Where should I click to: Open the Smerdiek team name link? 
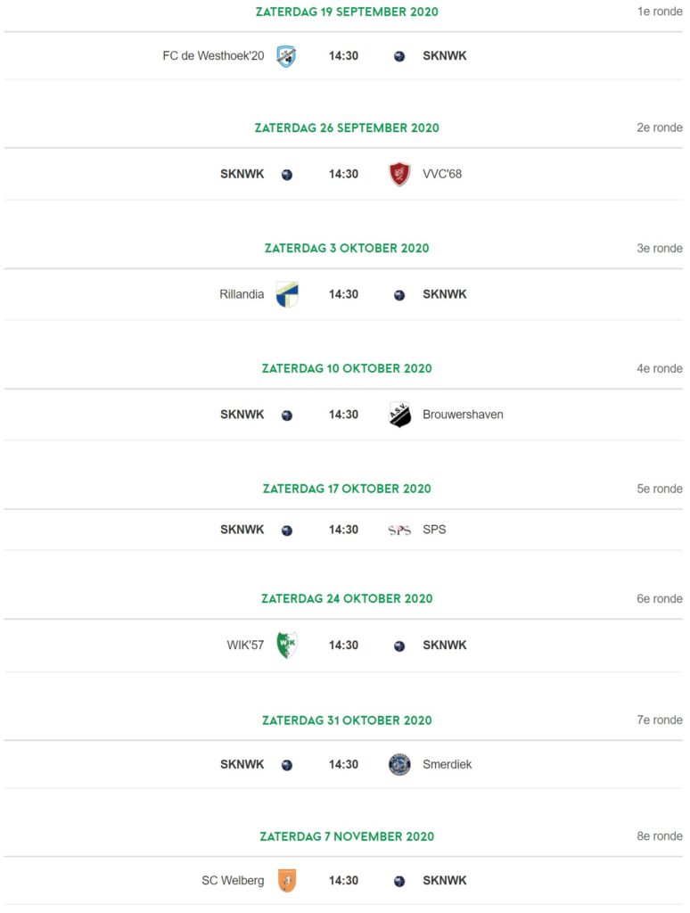[448, 764]
